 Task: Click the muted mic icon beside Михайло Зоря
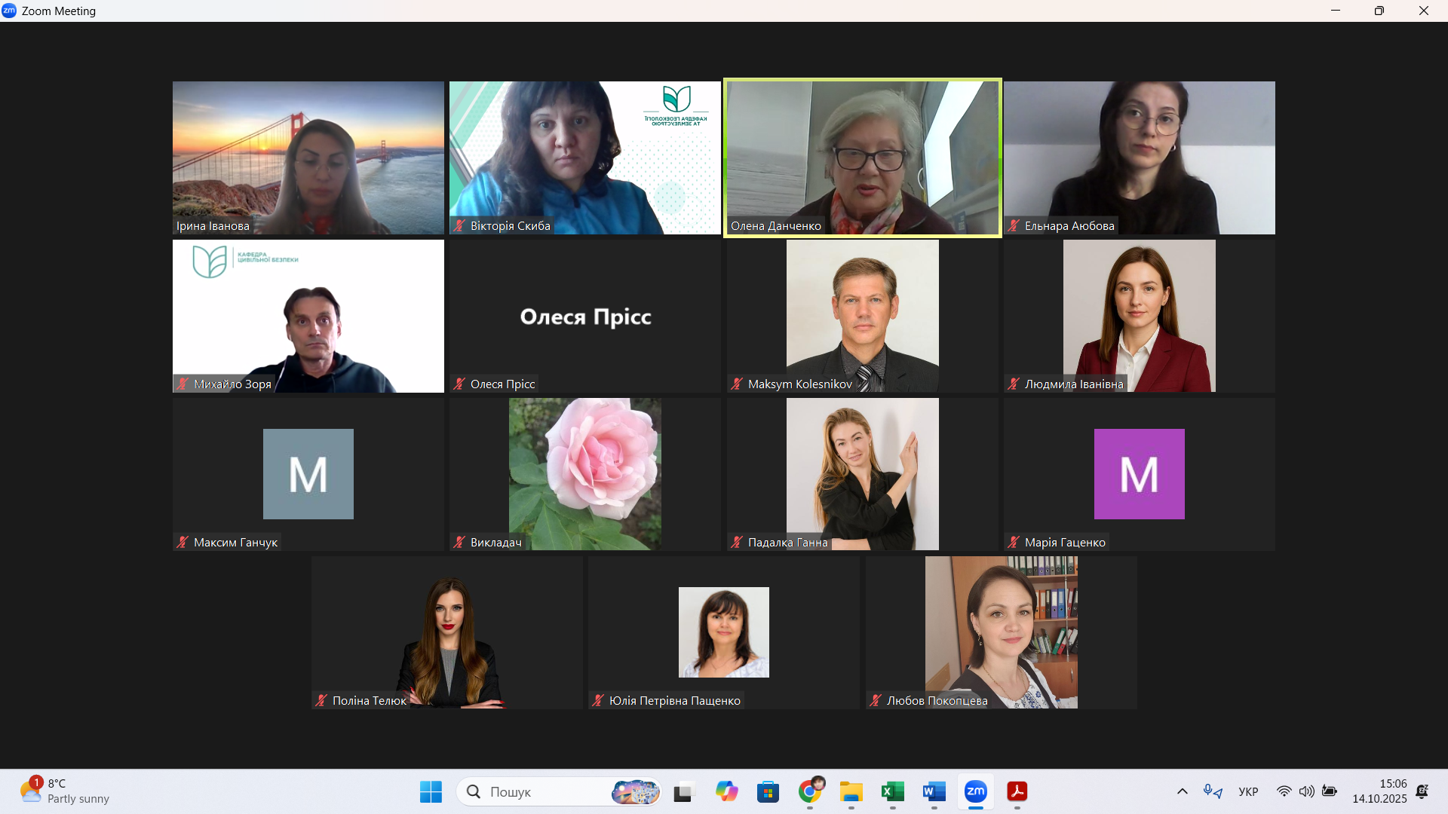(x=183, y=384)
